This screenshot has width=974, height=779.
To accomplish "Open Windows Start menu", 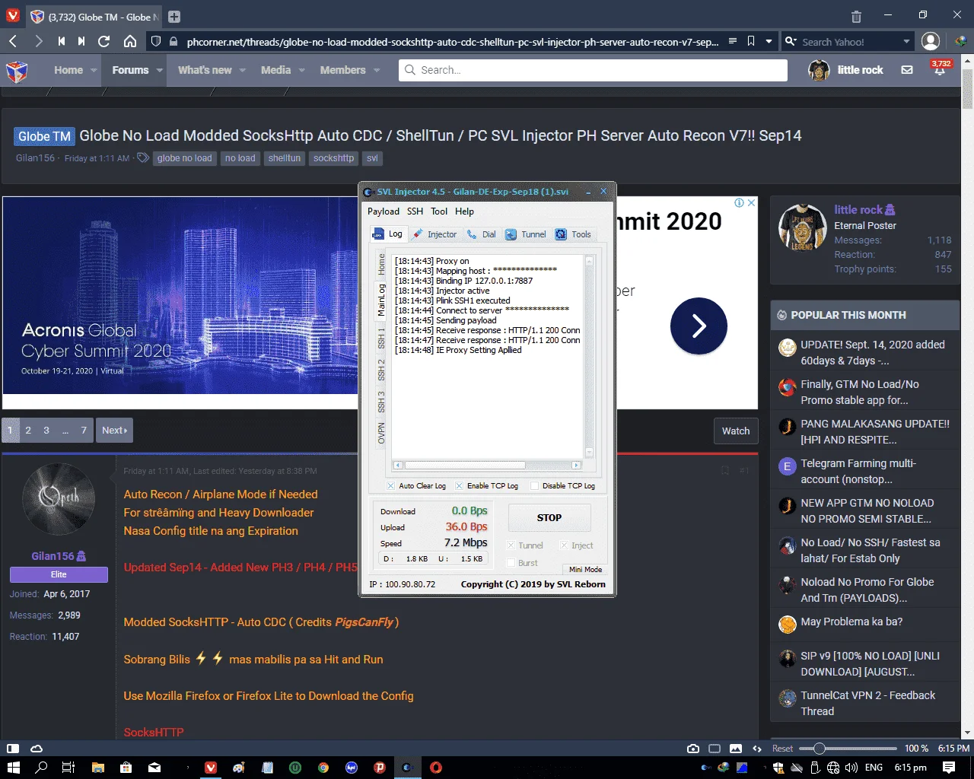I will pos(13,768).
